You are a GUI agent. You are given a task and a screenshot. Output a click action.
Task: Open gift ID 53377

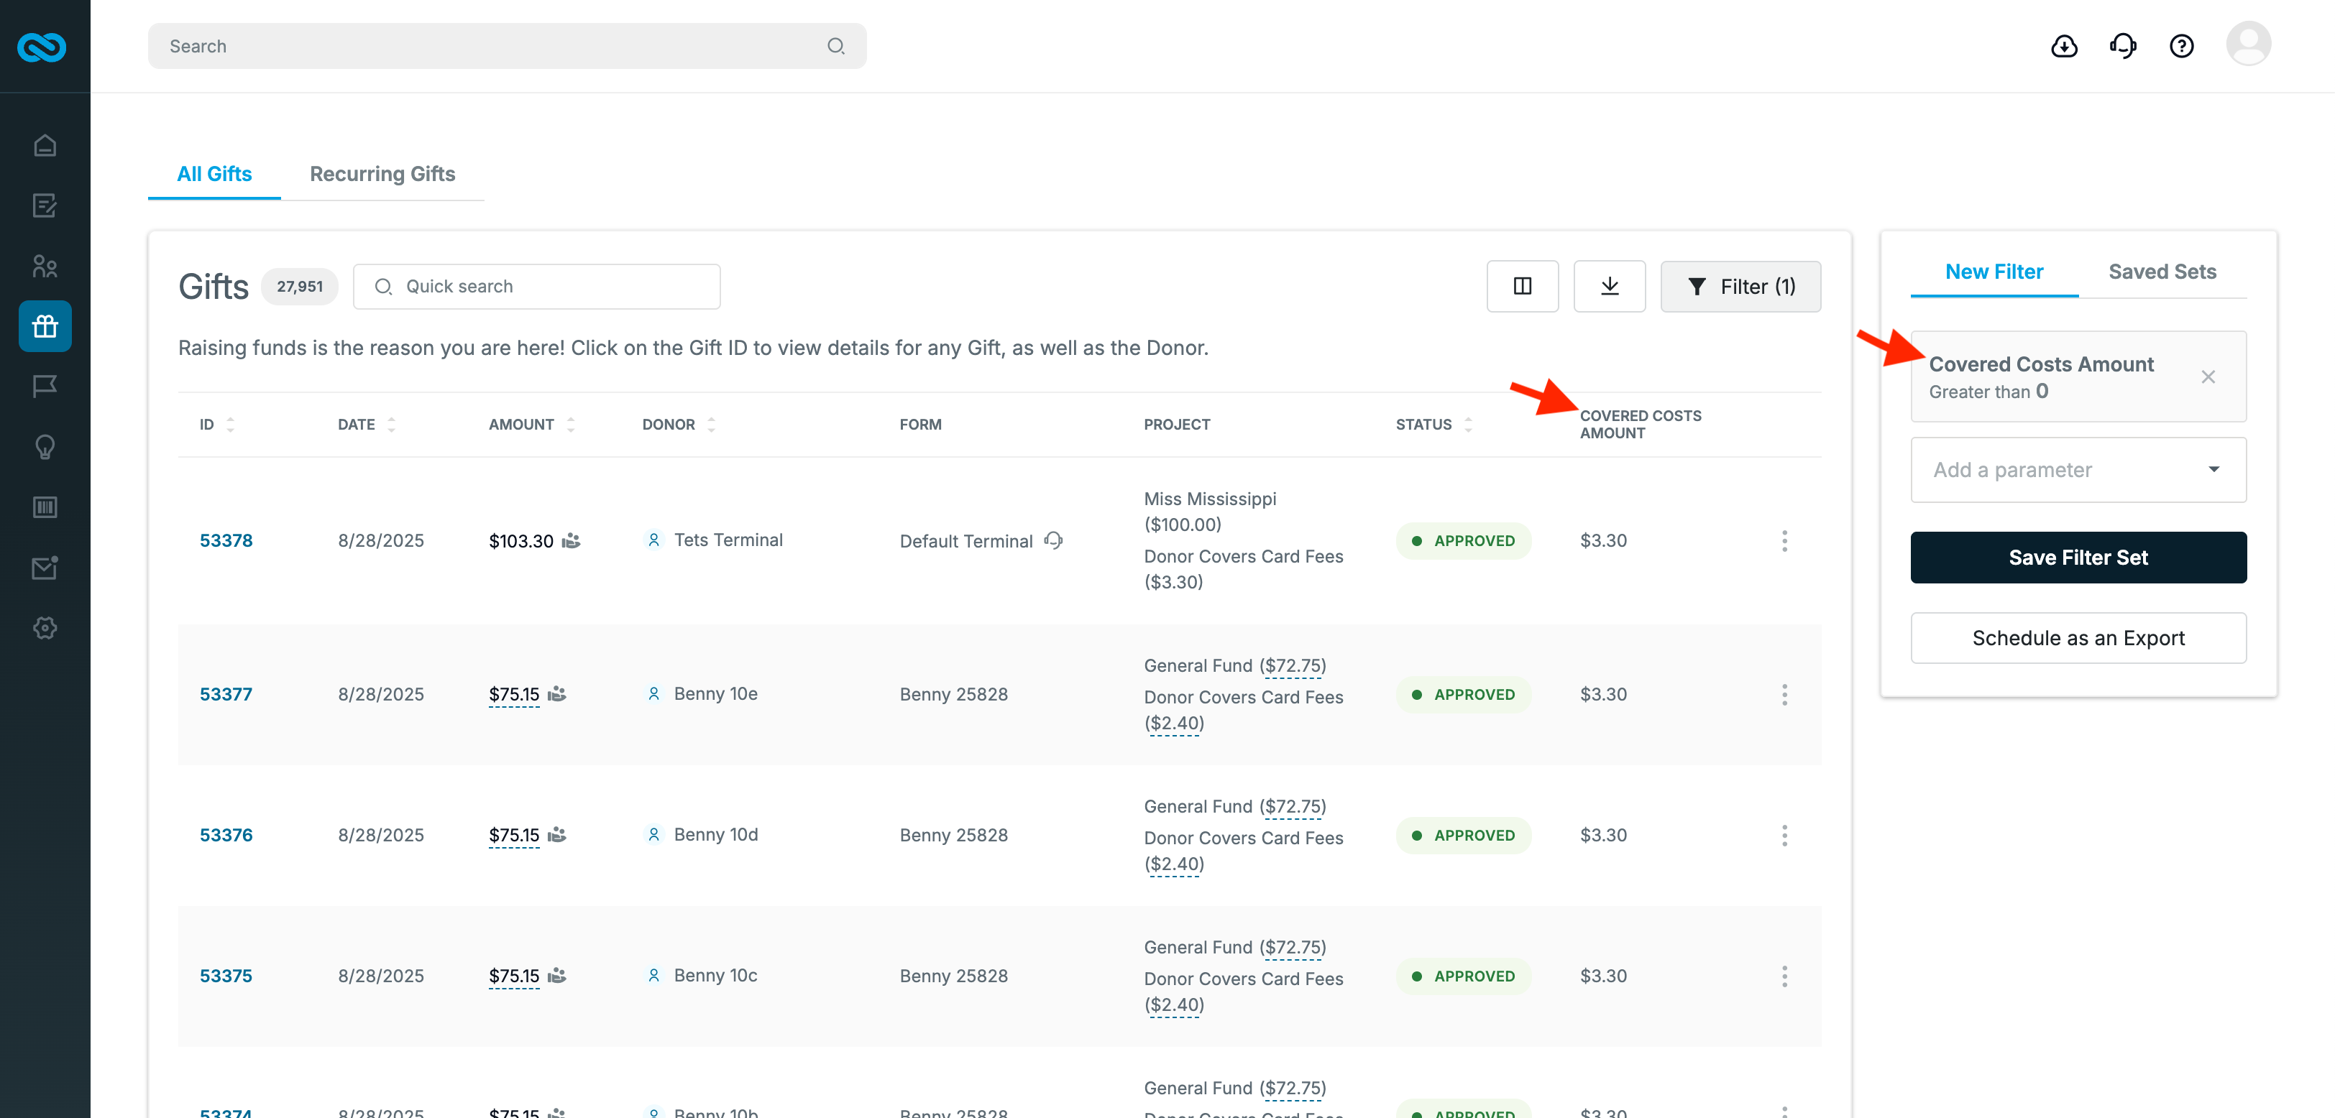[x=226, y=695]
